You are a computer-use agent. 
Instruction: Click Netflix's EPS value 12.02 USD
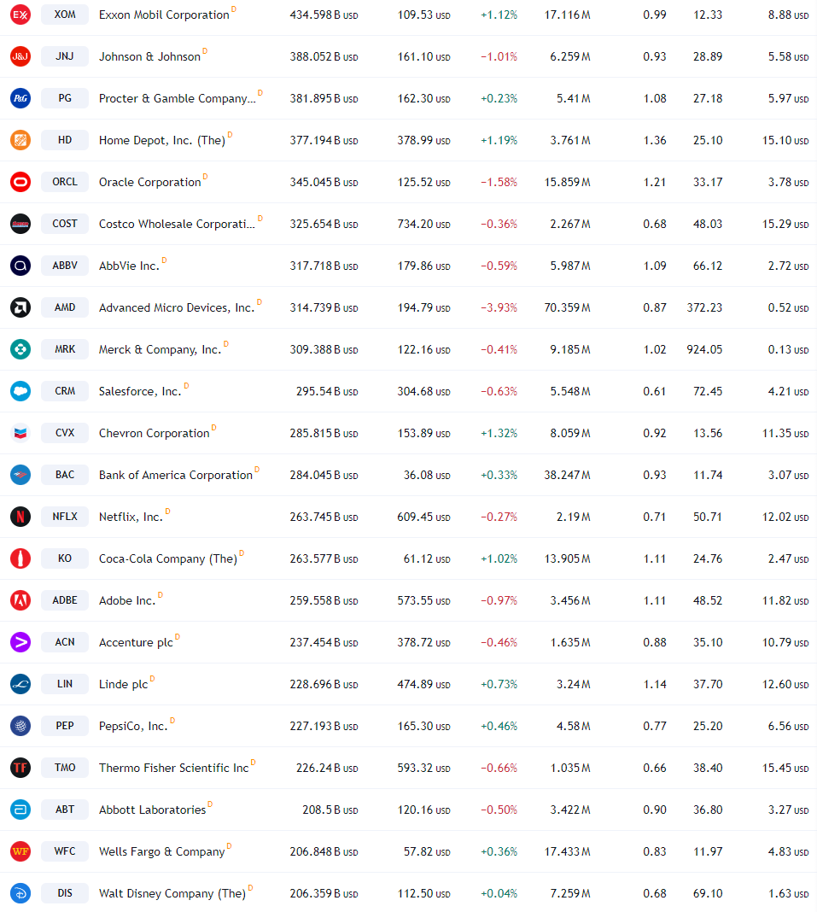tap(785, 517)
